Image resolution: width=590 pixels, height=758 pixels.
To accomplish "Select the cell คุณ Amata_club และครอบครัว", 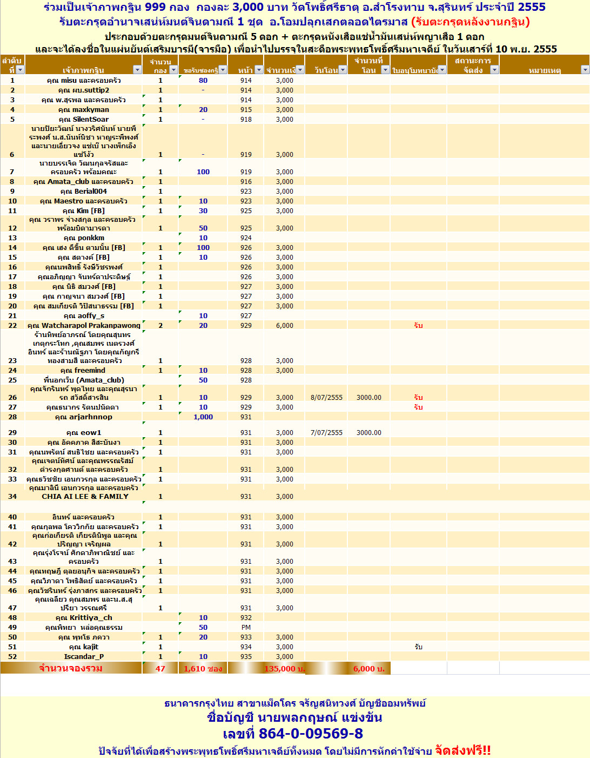I will coord(84,182).
